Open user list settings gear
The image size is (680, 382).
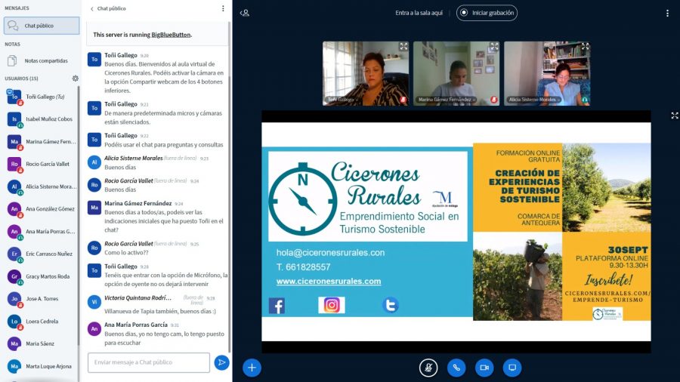76,79
